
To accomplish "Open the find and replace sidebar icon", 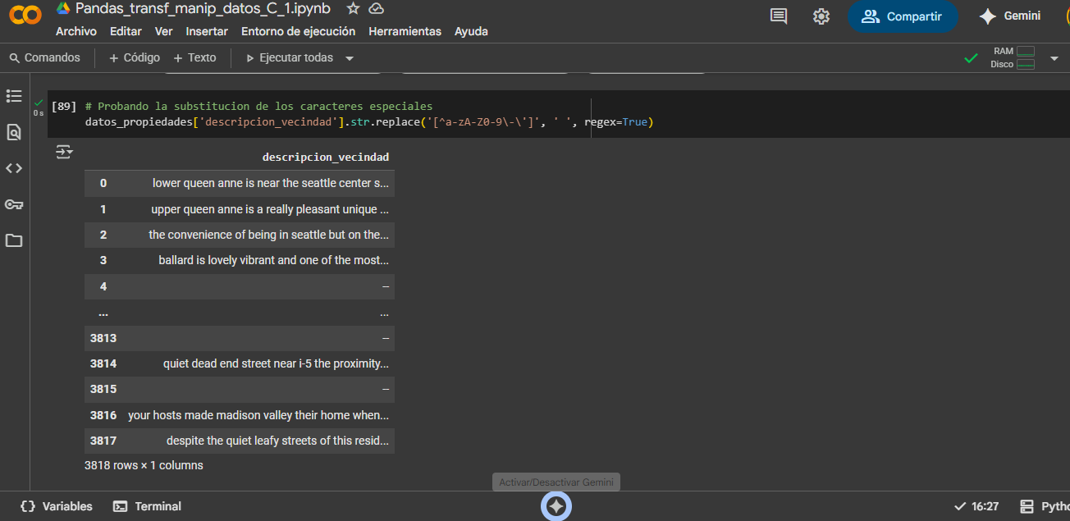I will point(14,132).
